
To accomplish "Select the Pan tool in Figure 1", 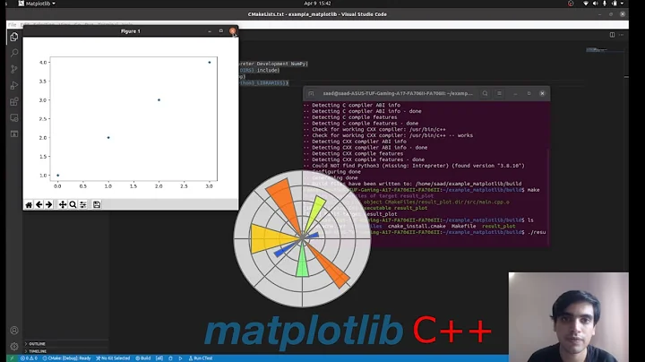I will [x=62, y=204].
